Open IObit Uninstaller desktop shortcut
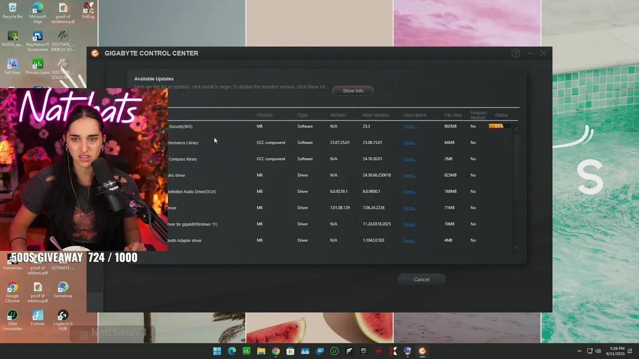This screenshot has width=639, height=359. (x=12, y=321)
